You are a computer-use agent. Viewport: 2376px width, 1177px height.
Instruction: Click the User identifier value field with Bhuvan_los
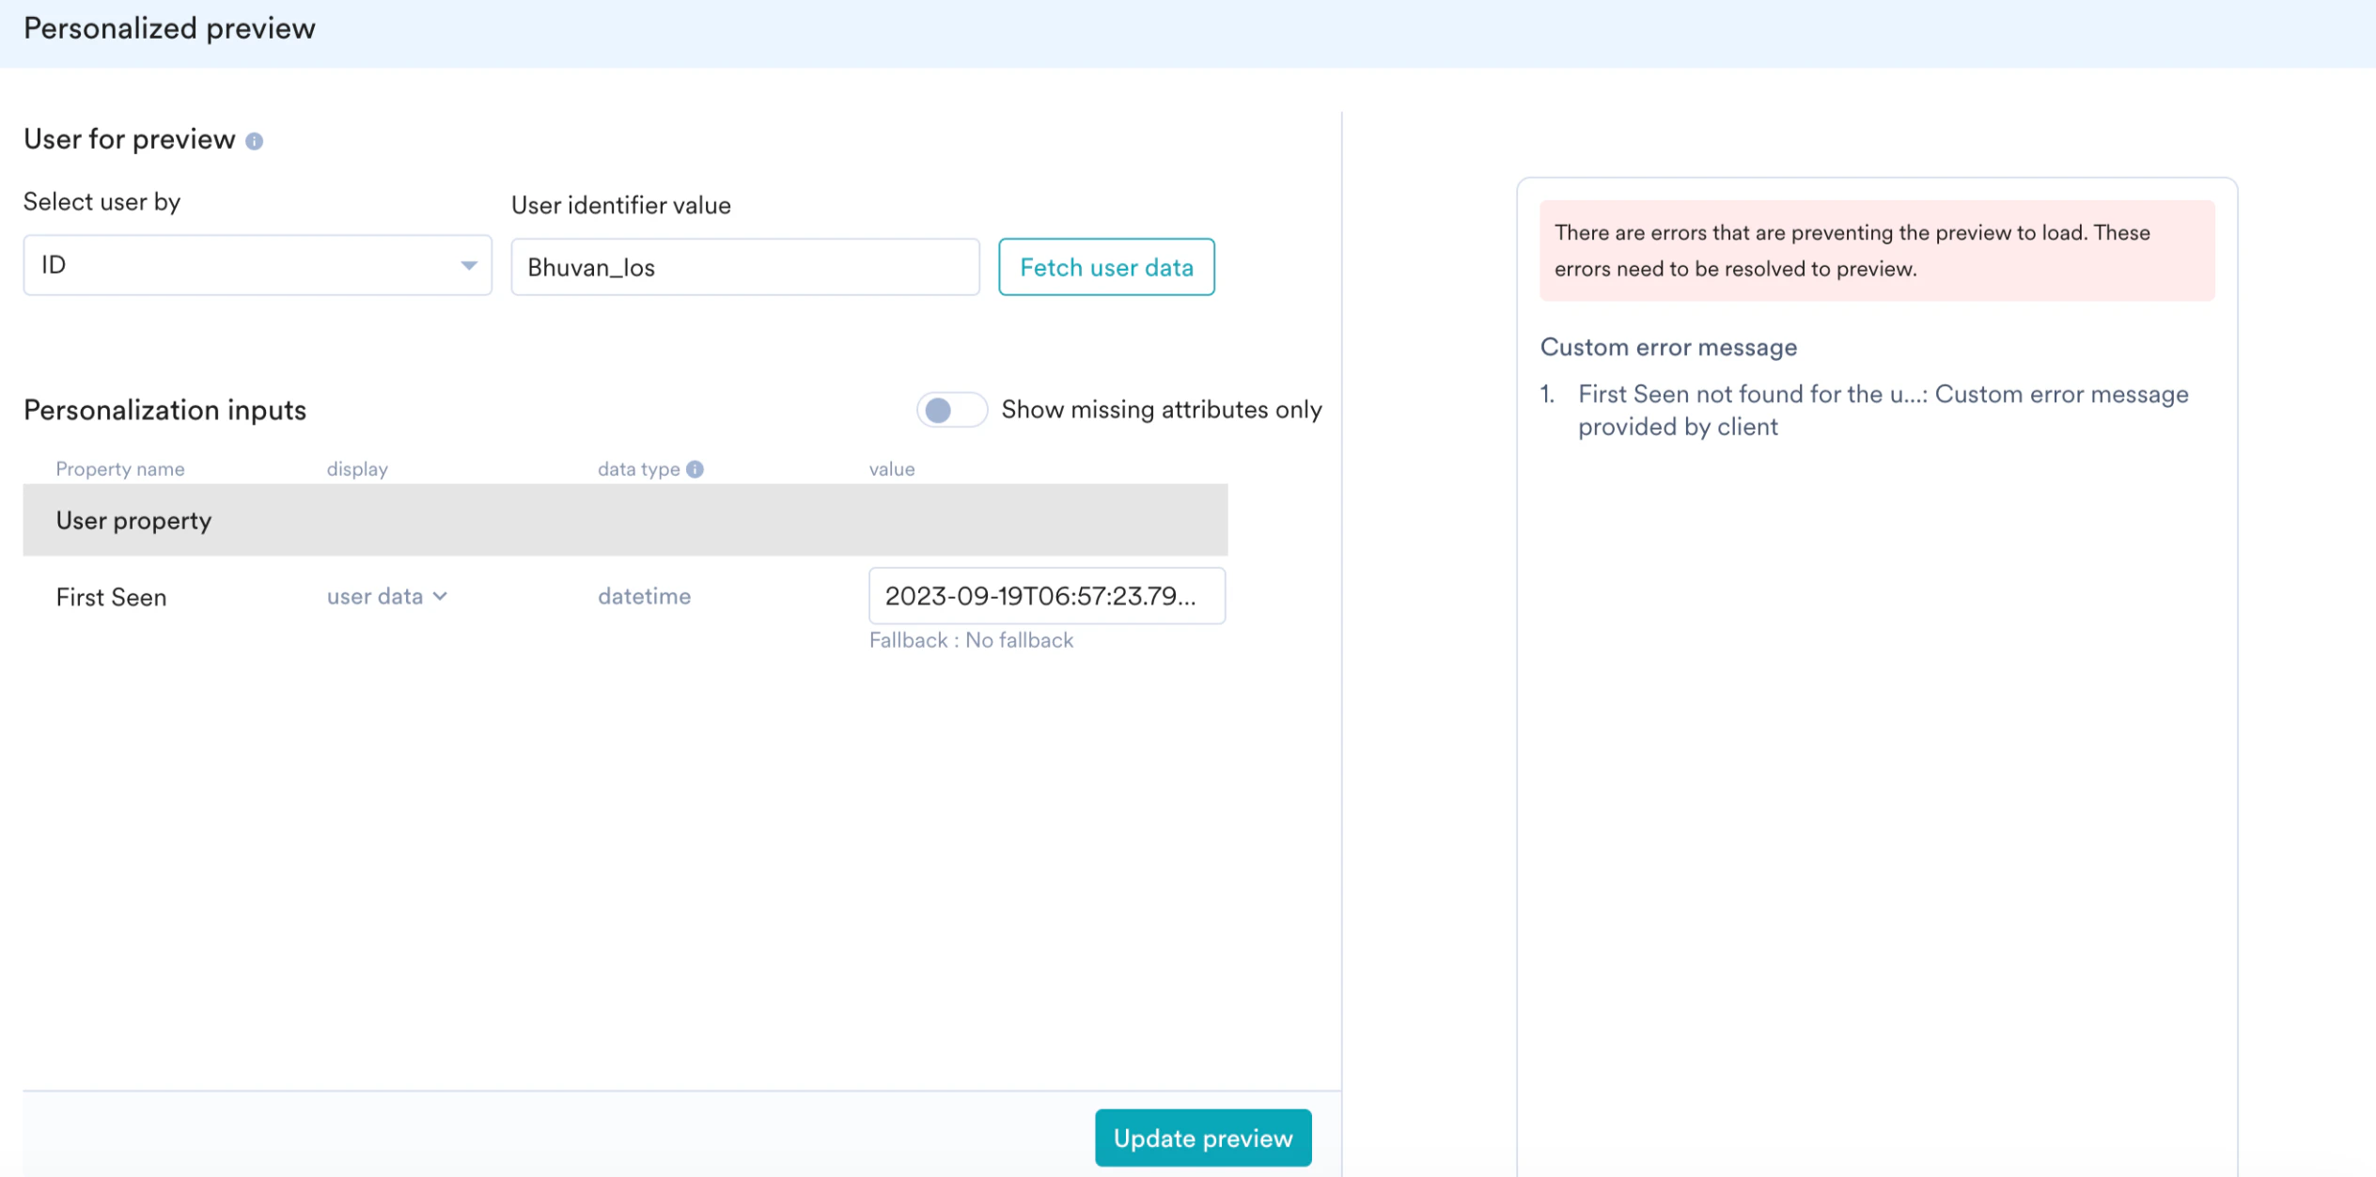743,268
